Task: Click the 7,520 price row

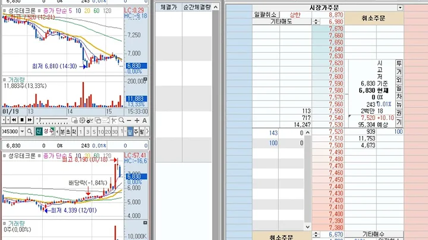Action: coord(328,131)
